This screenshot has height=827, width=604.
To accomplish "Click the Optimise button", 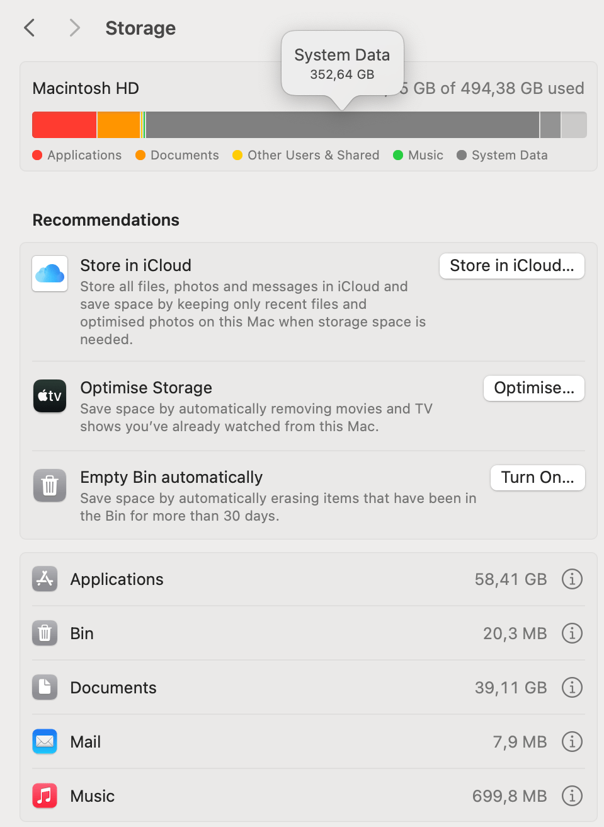I will (x=533, y=388).
